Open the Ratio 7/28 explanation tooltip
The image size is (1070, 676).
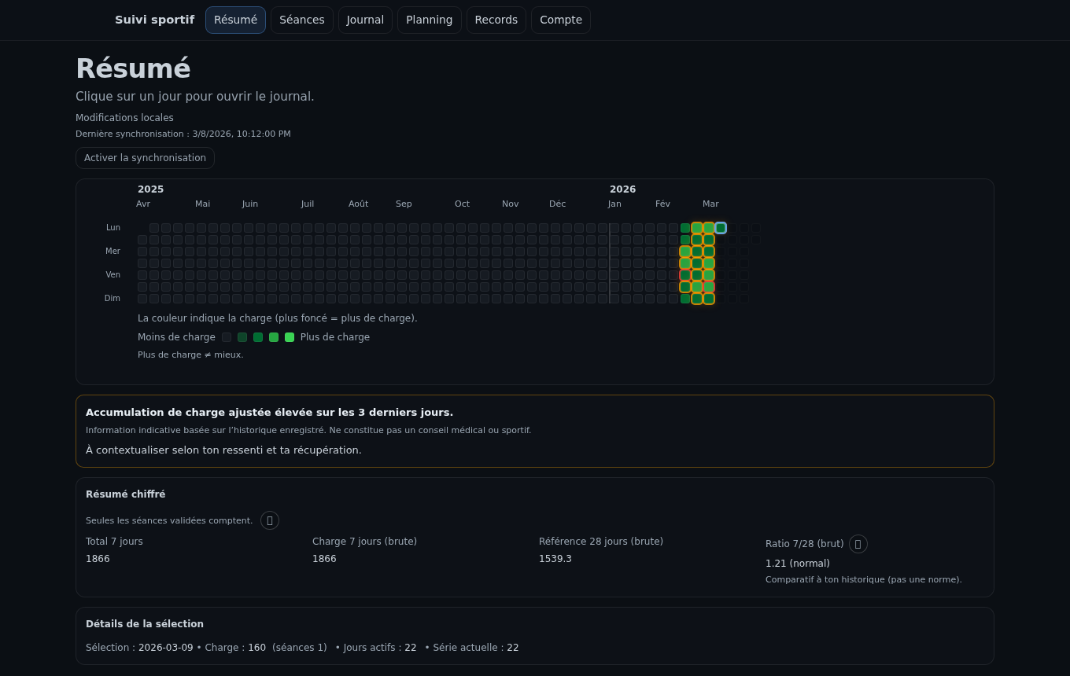coord(858,544)
